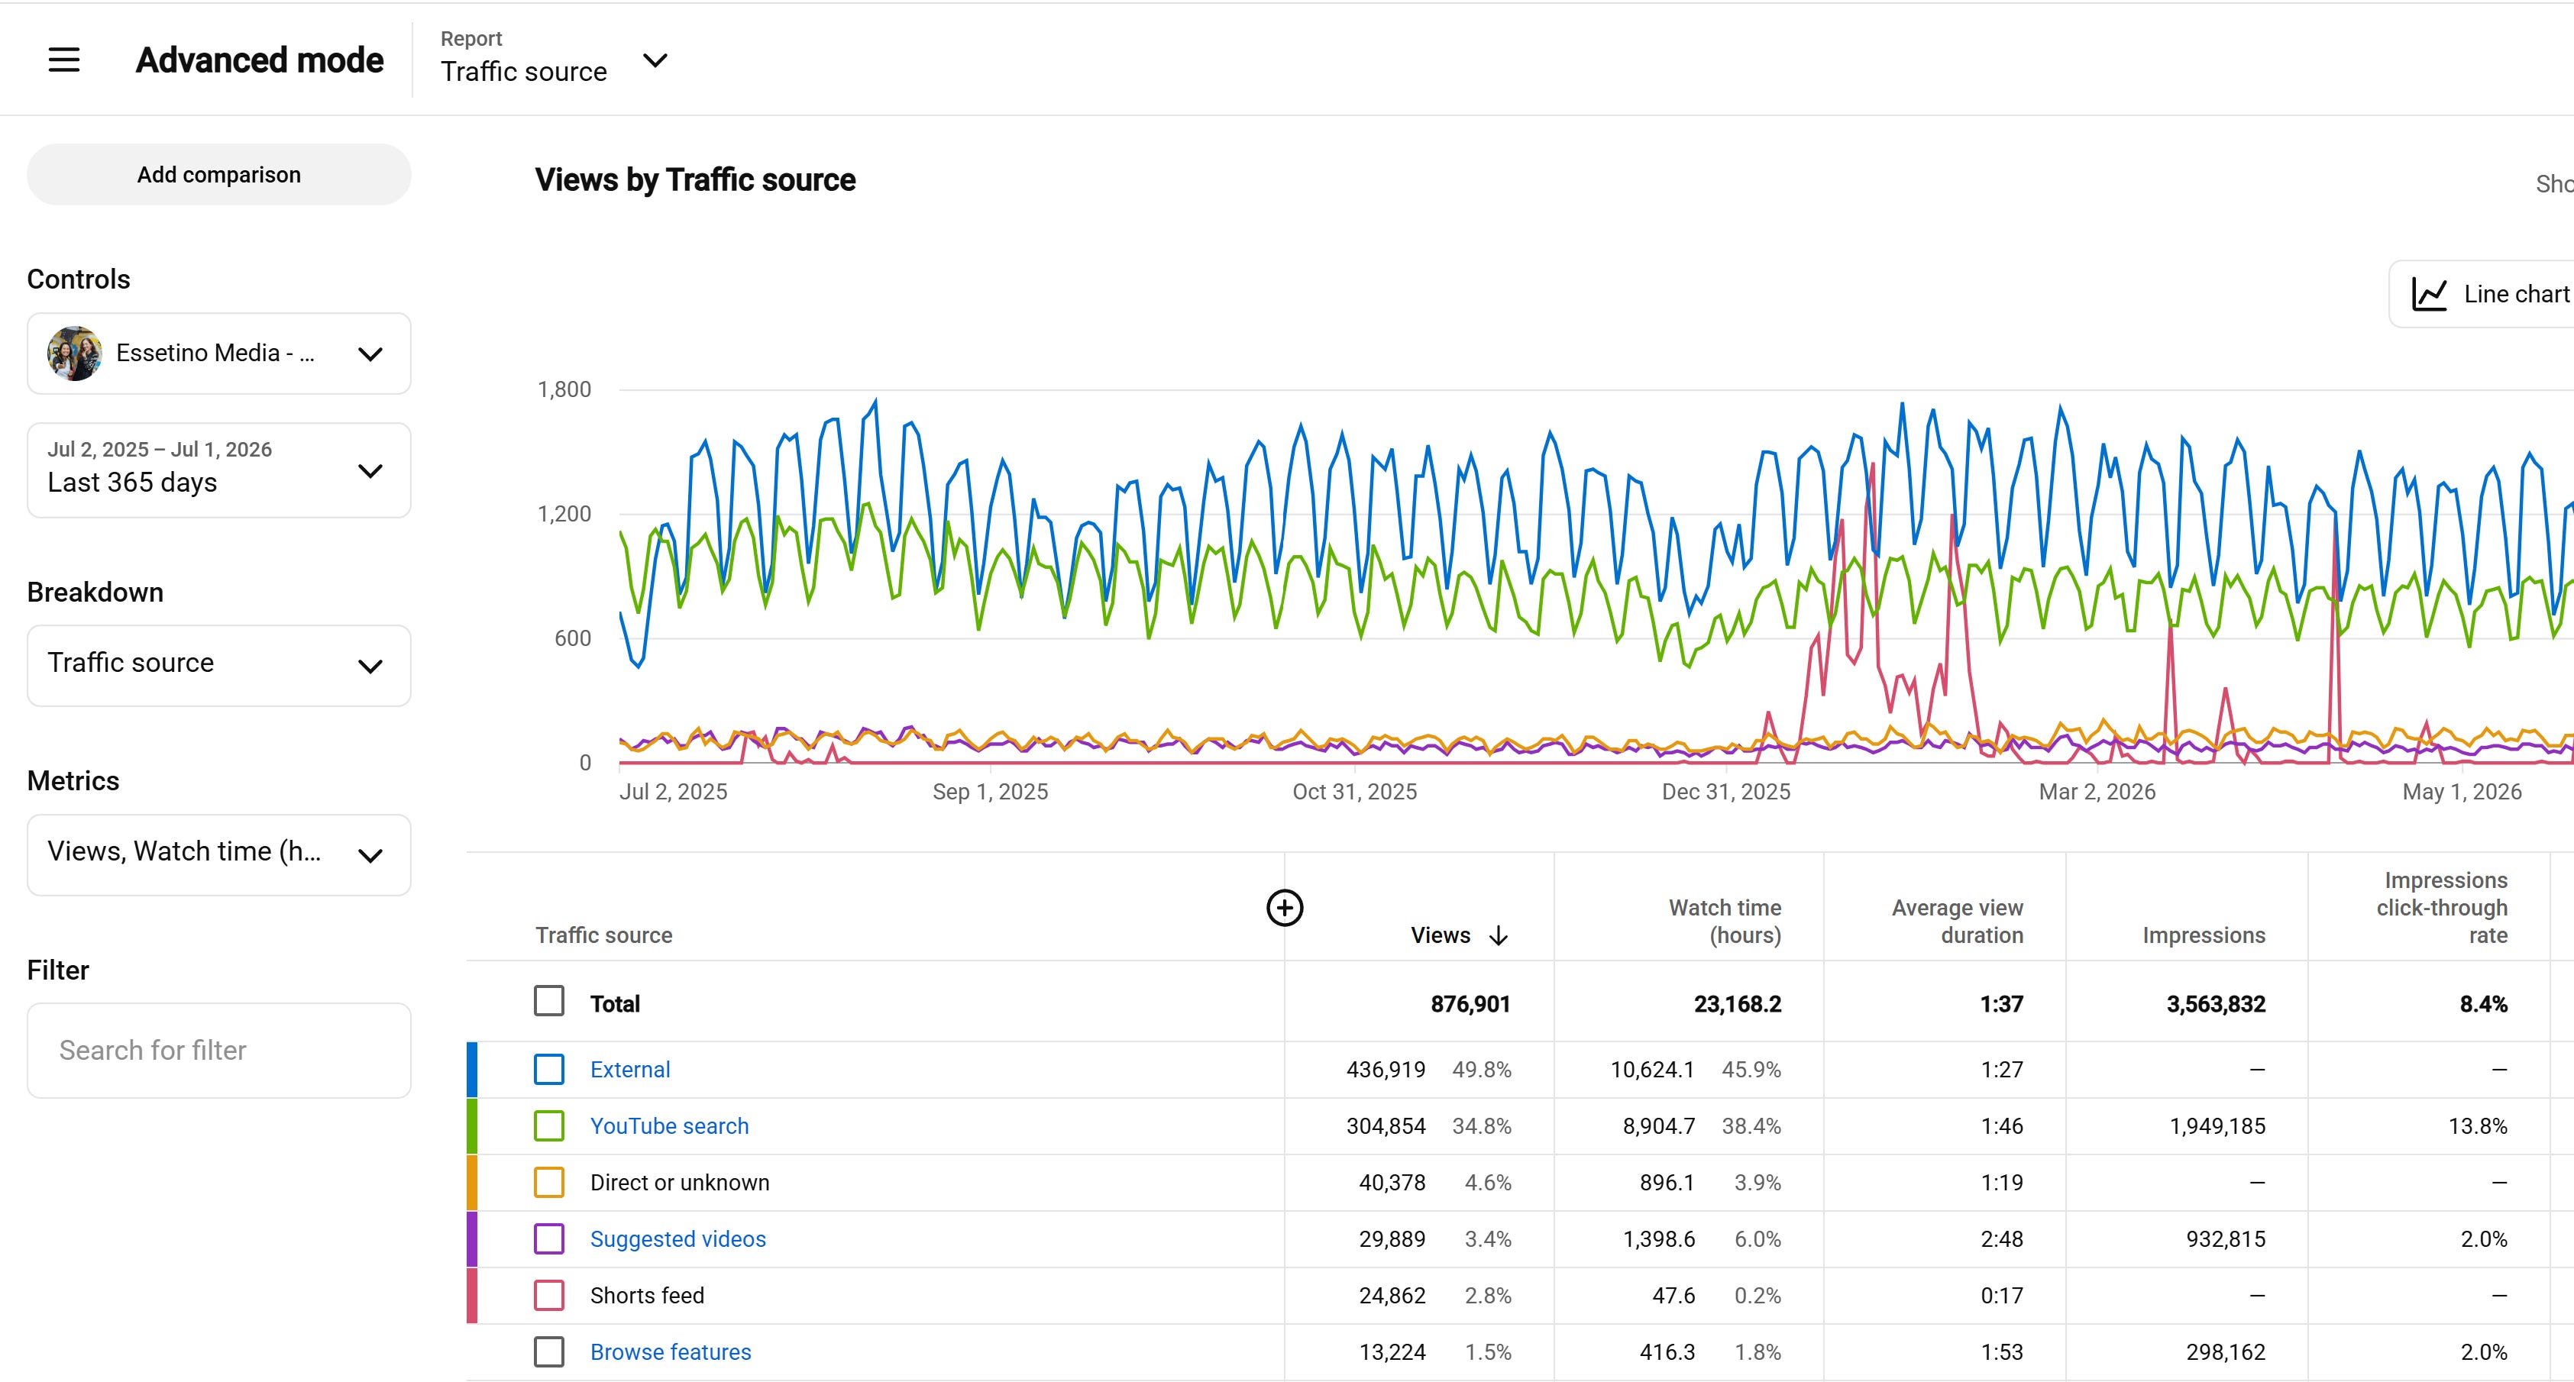The width and height of the screenshot is (2574, 1382).
Task: Toggle the Total row checkbox
Action: pyautogui.click(x=548, y=1000)
